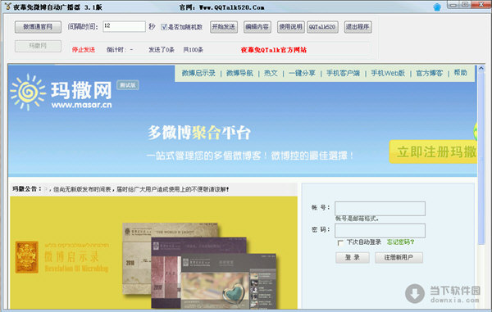Click the 共100条 total count text

click(194, 50)
